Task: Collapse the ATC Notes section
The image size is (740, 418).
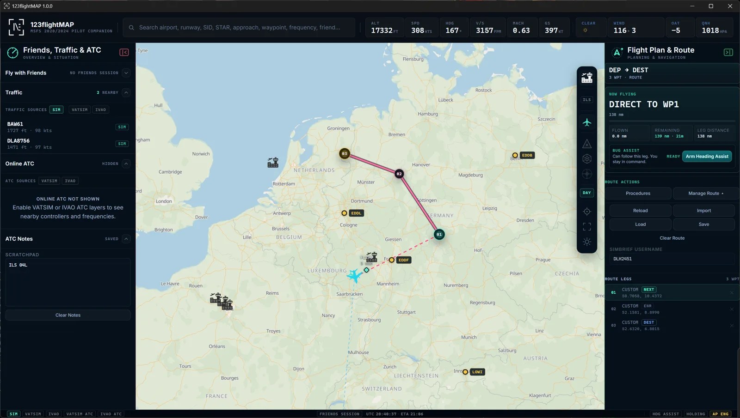Action: [x=126, y=239]
